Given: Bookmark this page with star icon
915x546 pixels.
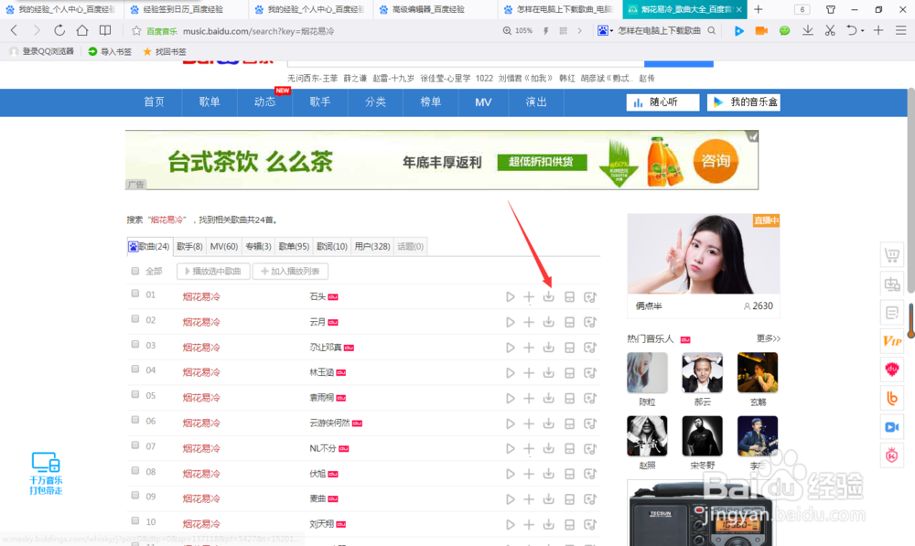Looking at the screenshot, I should pyautogui.click(x=136, y=31).
